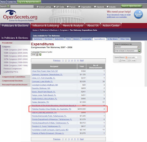147x142 pixels.
Task: Open Presidential in the left sidebar
Action: (7, 43)
